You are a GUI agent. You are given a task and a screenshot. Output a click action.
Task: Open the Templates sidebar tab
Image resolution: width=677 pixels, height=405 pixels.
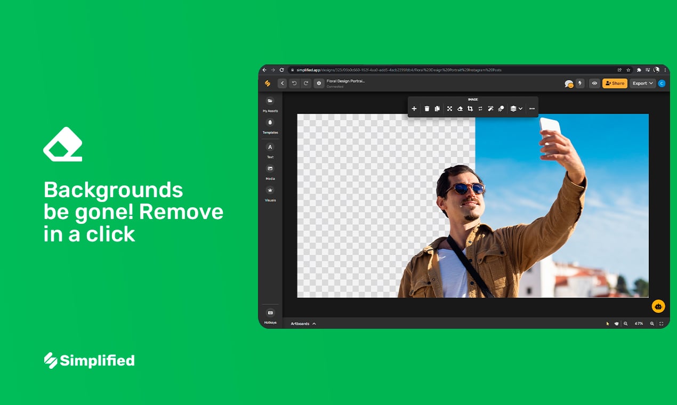click(x=270, y=126)
